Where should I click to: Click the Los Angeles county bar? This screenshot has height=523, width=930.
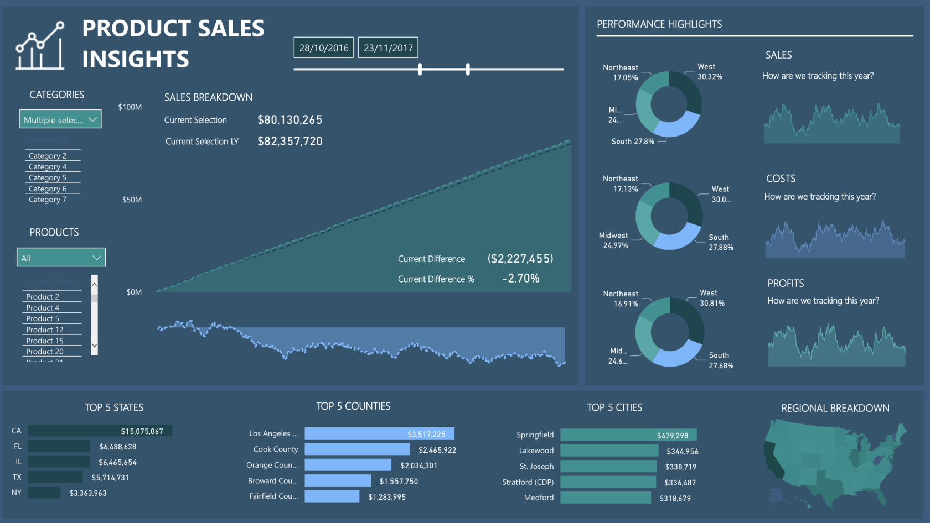(379, 434)
